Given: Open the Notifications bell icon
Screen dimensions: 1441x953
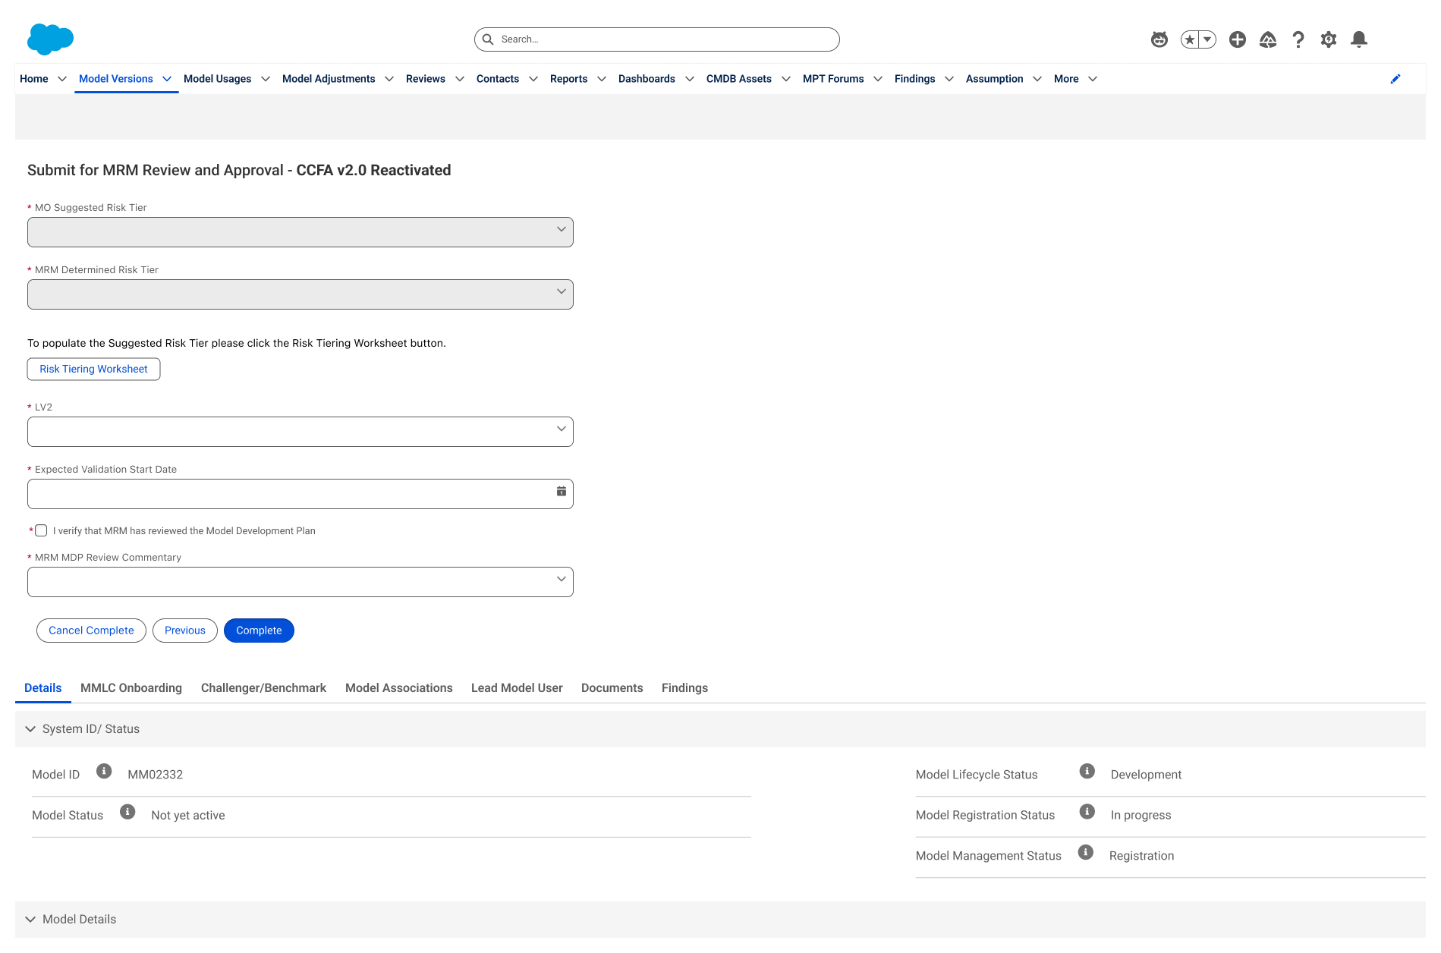Looking at the screenshot, I should point(1359,39).
